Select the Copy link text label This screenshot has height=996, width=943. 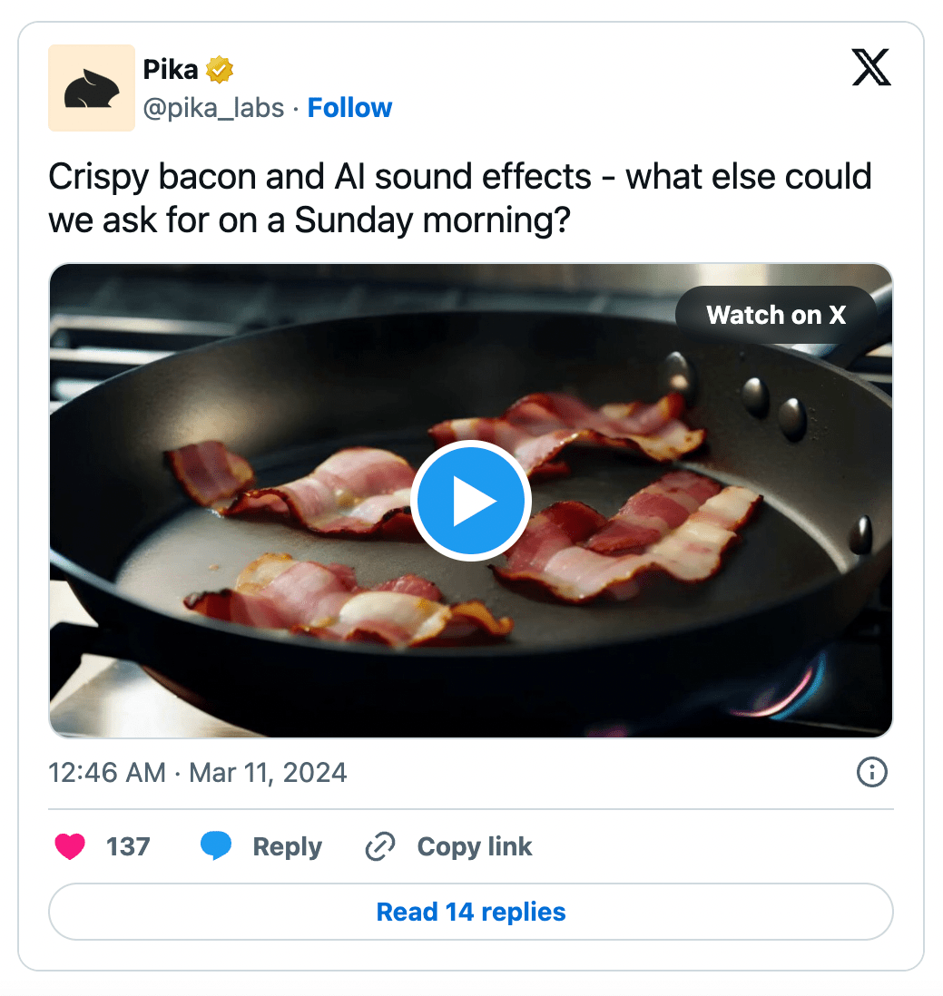point(474,846)
